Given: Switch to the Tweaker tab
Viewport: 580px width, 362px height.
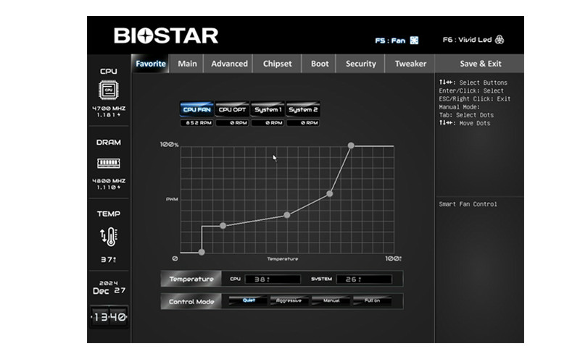Looking at the screenshot, I should pyautogui.click(x=410, y=64).
